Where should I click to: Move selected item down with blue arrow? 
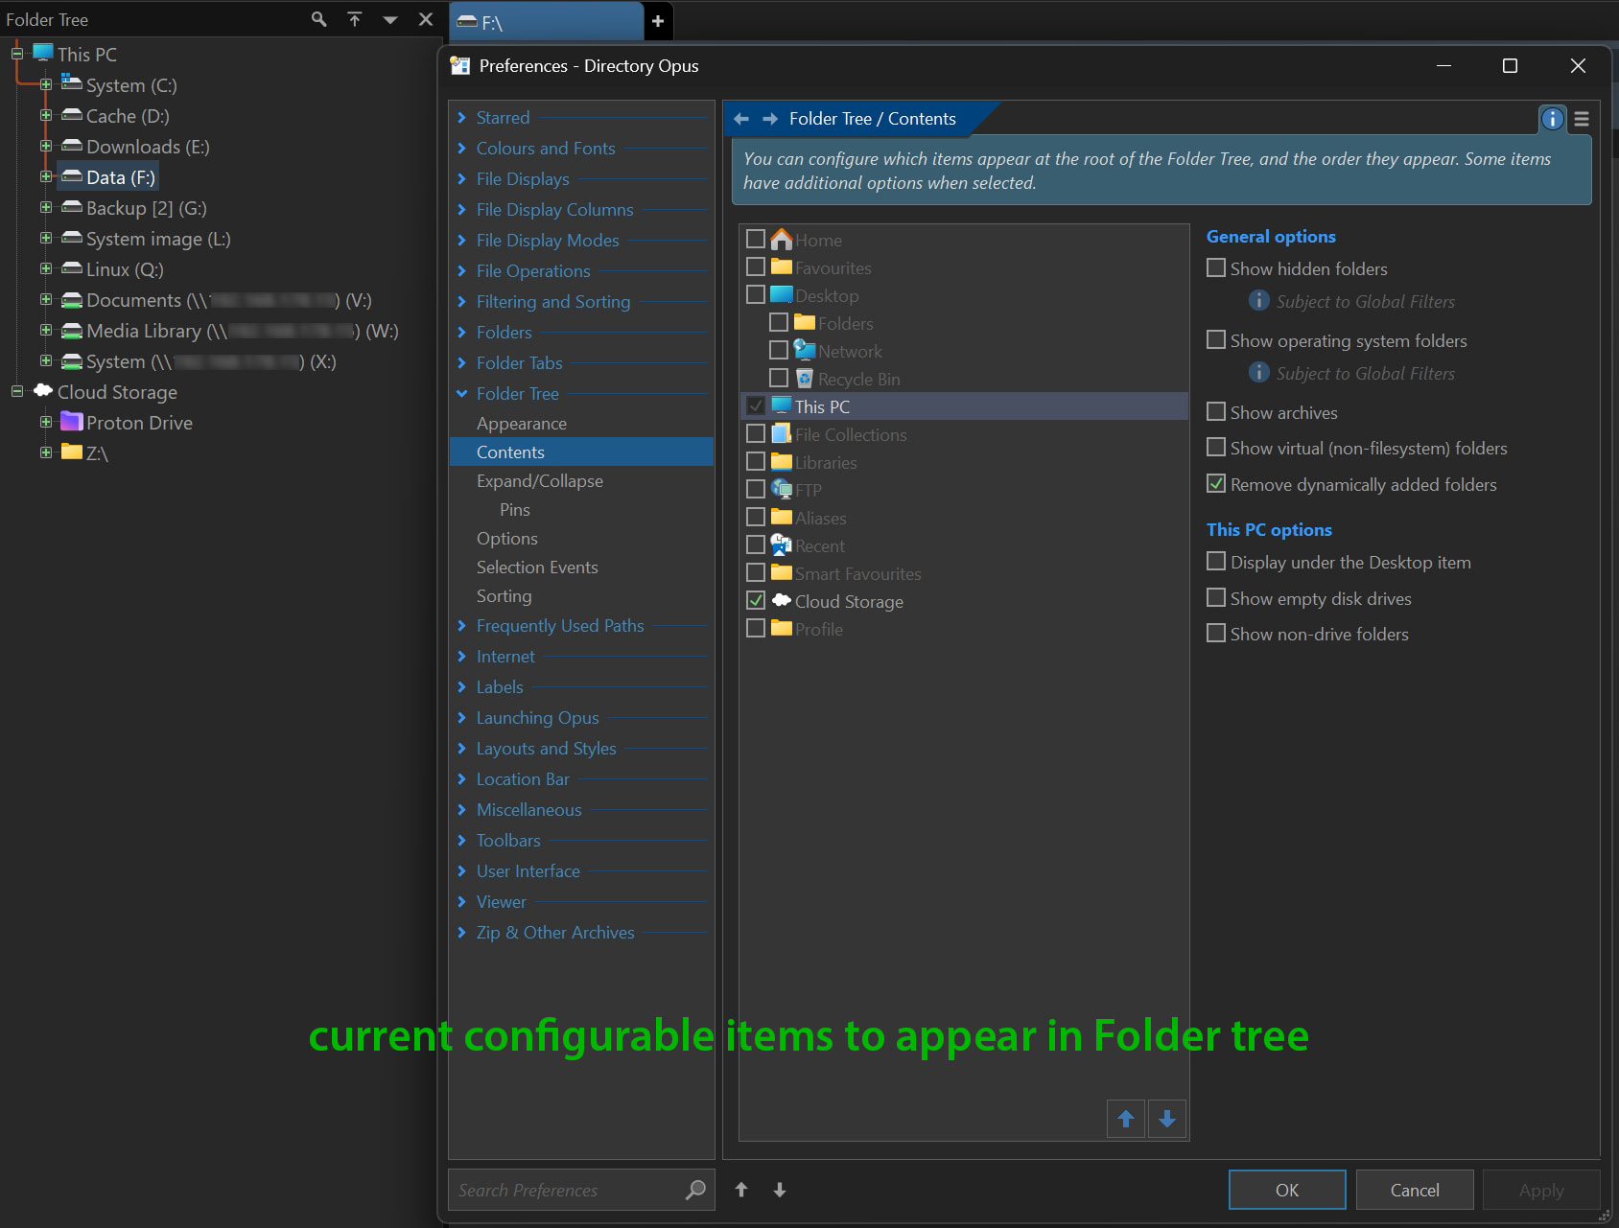(1167, 1119)
